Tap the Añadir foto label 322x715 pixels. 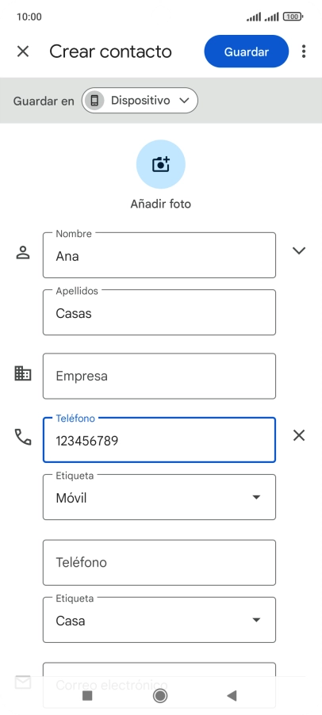pos(160,204)
